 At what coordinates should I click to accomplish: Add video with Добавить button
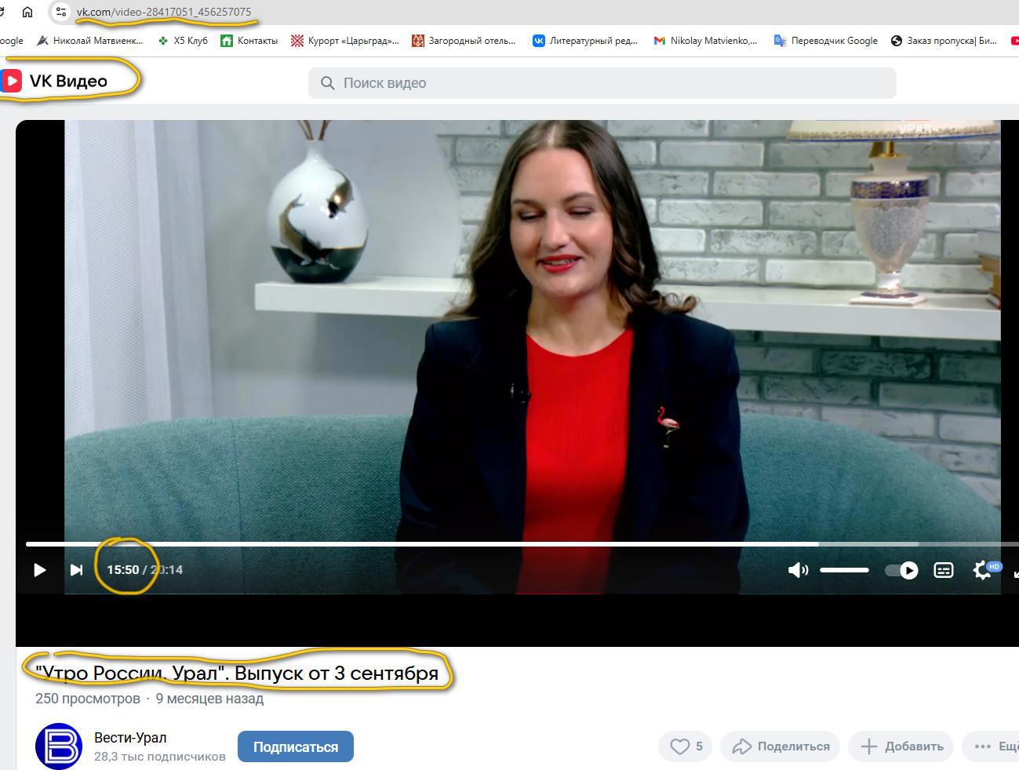tap(901, 746)
